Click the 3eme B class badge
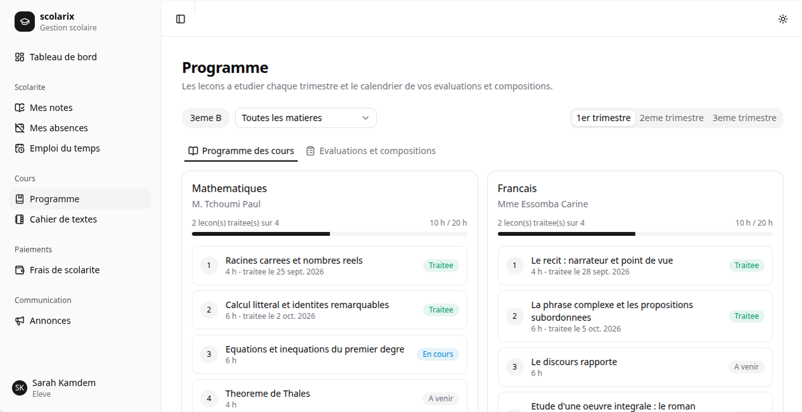The image size is (802, 412). tap(206, 118)
